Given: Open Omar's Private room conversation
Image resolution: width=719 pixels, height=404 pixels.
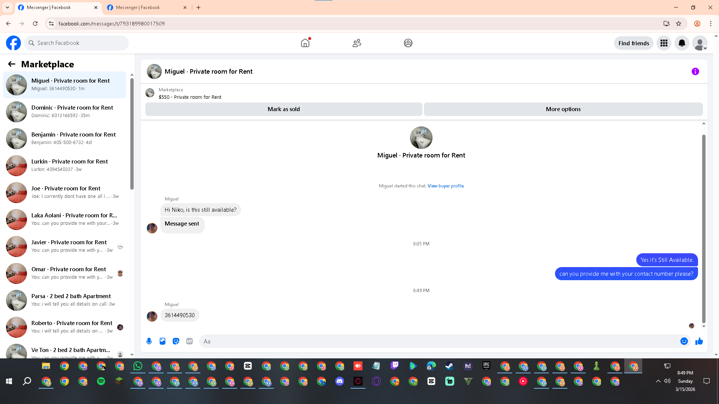Looking at the screenshot, I should pos(64,273).
